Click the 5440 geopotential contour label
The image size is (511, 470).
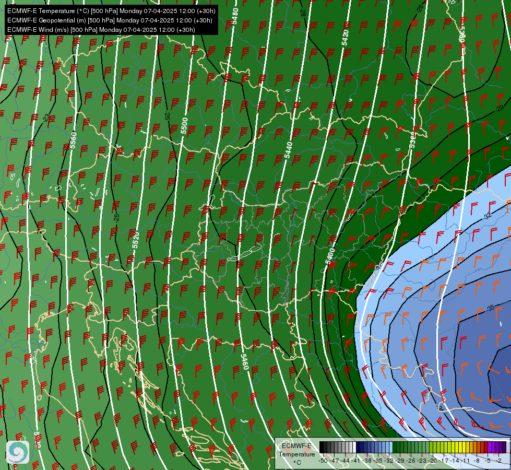(288, 150)
